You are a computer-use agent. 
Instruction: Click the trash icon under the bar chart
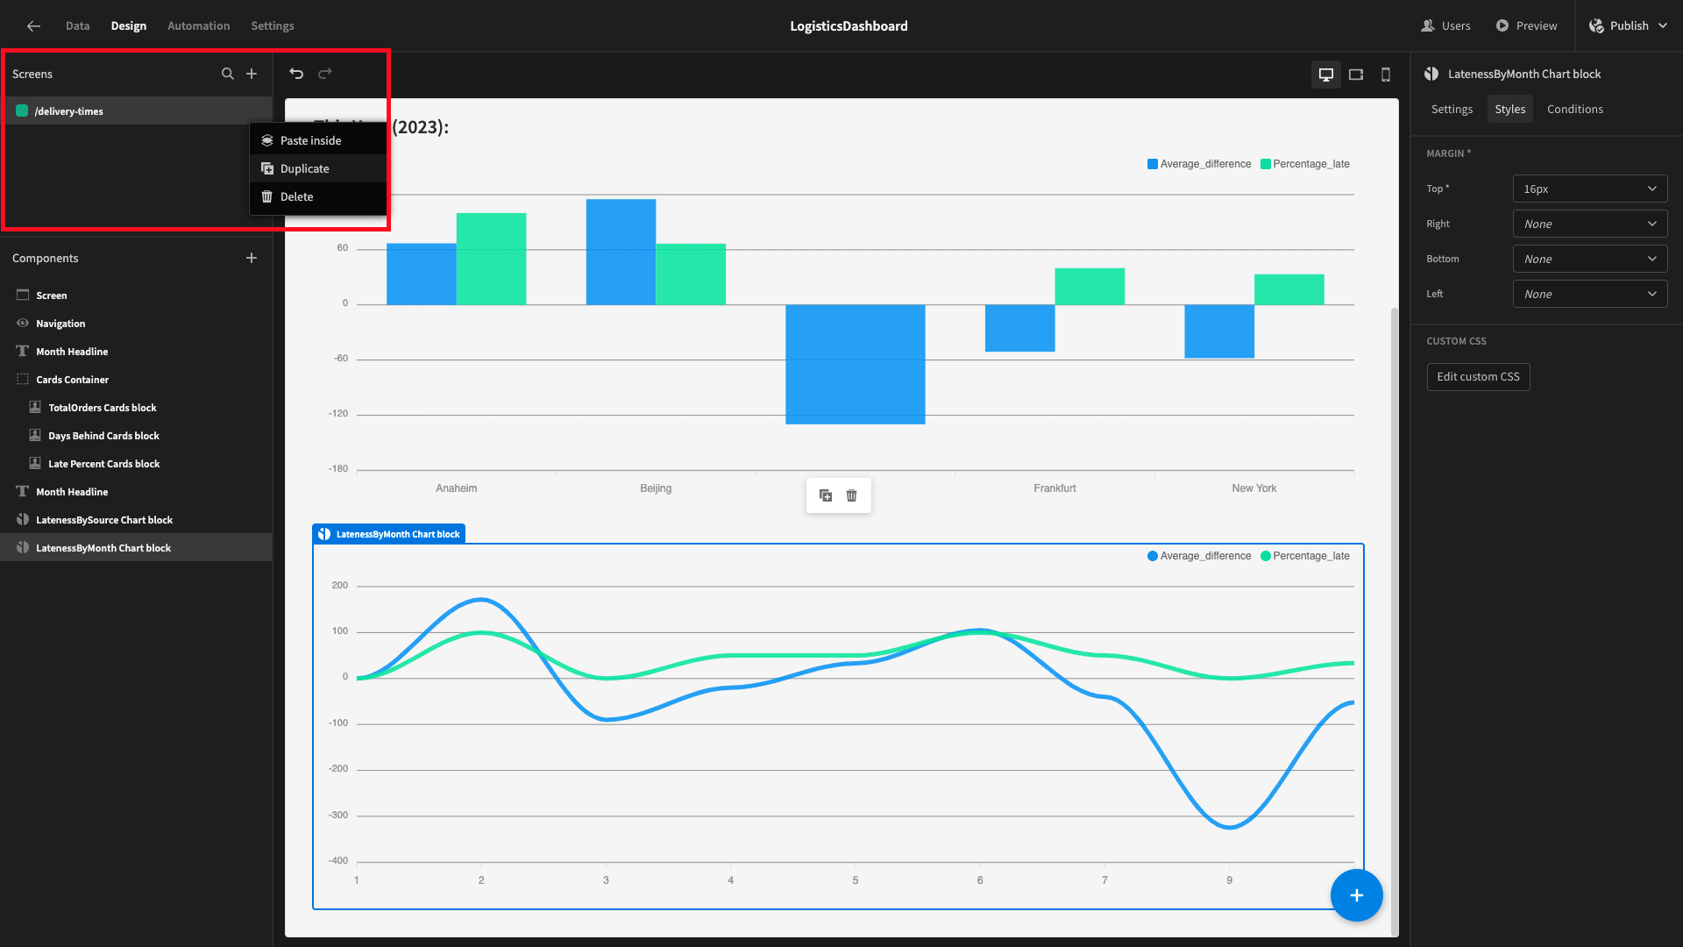click(851, 495)
